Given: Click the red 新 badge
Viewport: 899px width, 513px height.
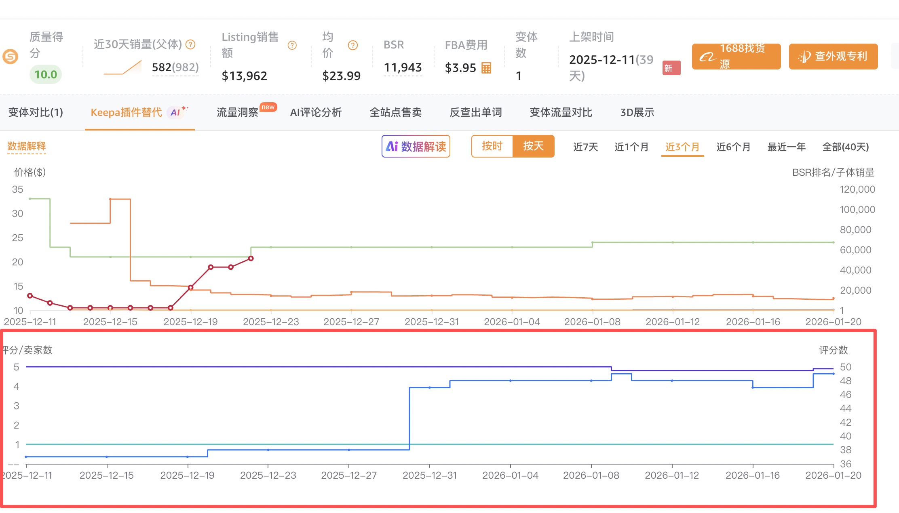Looking at the screenshot, I should (671, 68).
